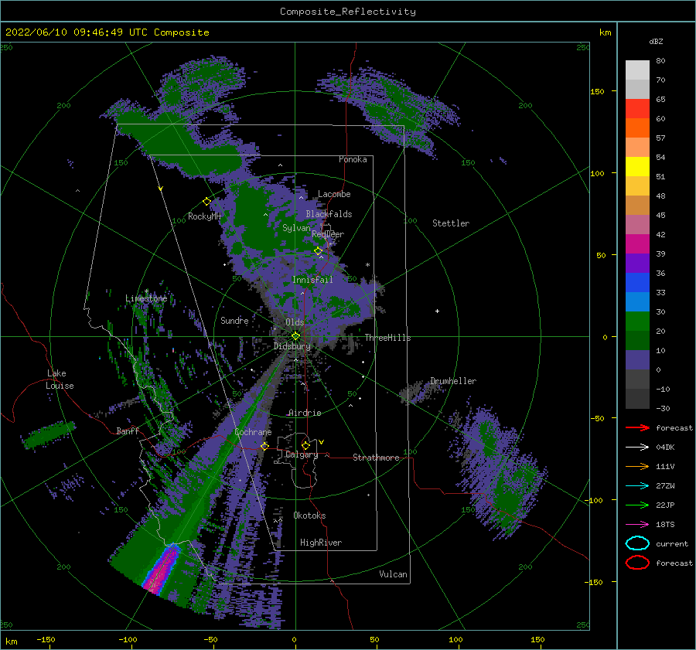
Task: Click the yellow diamond marker above Calgary
Action: pos(305,445)
